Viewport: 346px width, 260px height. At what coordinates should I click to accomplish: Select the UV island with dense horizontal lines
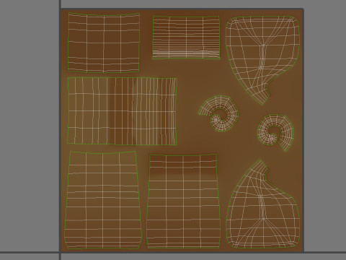pos(186,38)
